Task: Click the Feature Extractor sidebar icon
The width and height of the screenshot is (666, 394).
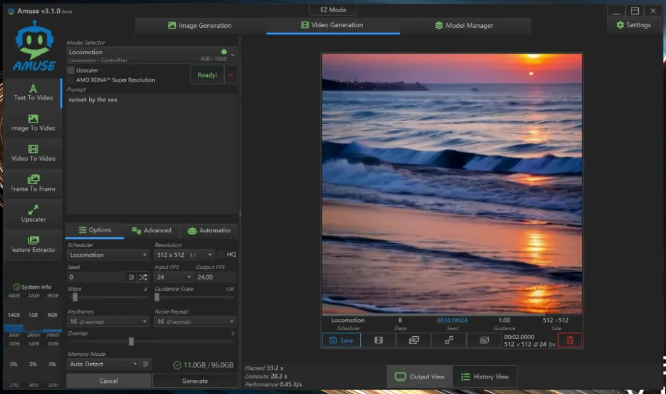Action: (33, 244)
